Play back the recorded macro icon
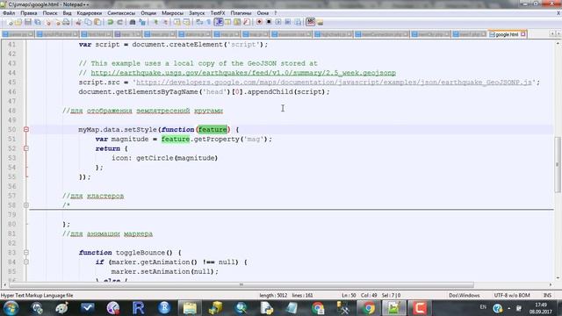This screenshot has width=562, height=316. pyautogui.click(x=278, y=22)
